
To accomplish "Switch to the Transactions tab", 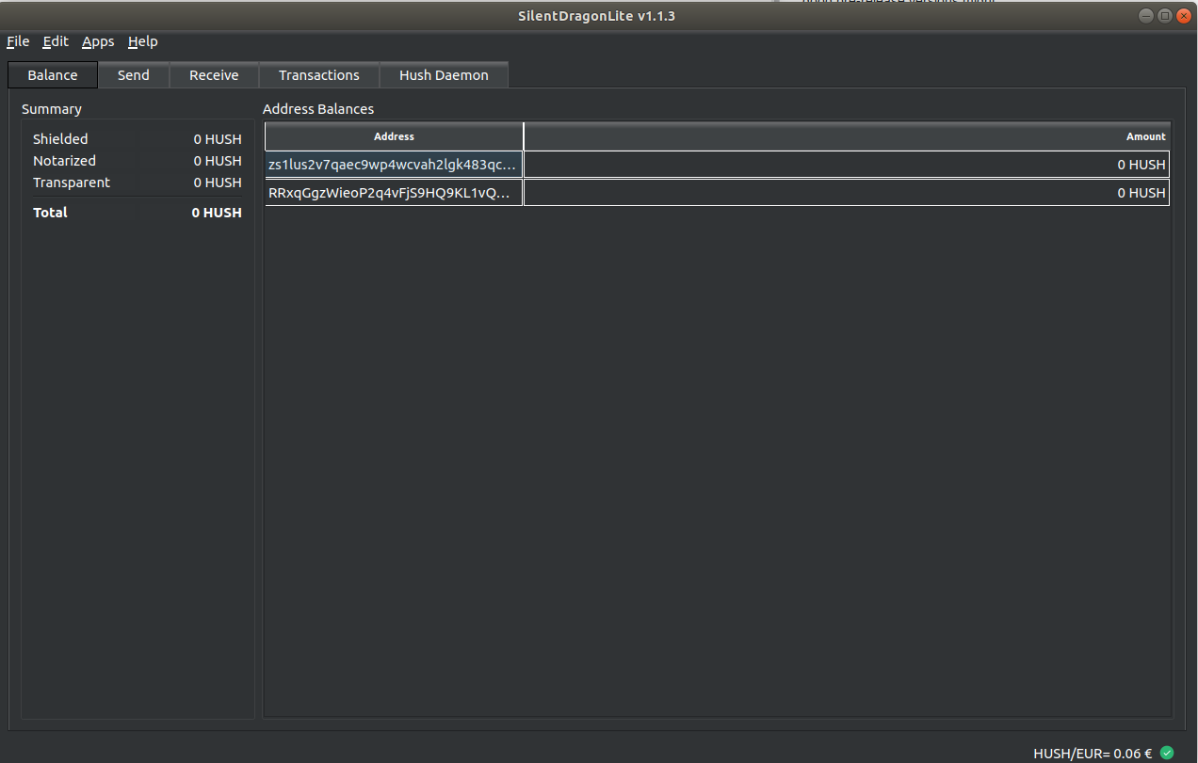I will (319, 75).
